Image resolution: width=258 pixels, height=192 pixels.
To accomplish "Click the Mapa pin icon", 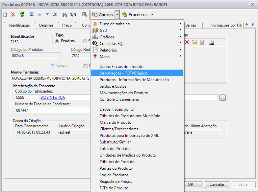I will pos(95,56).
